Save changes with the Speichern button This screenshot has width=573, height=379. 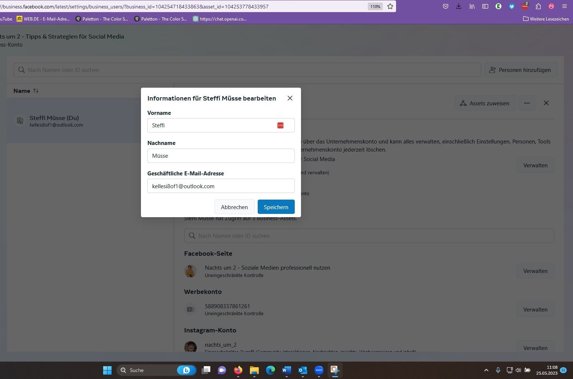[276, 207]
